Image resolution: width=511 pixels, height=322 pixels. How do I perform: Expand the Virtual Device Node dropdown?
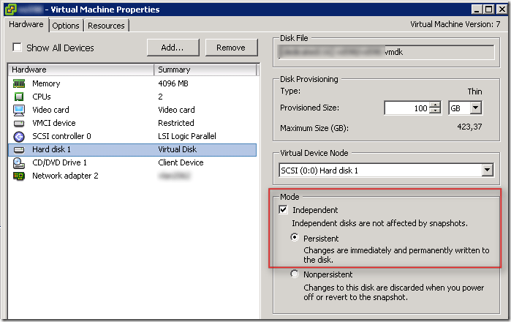click(487, 171)
